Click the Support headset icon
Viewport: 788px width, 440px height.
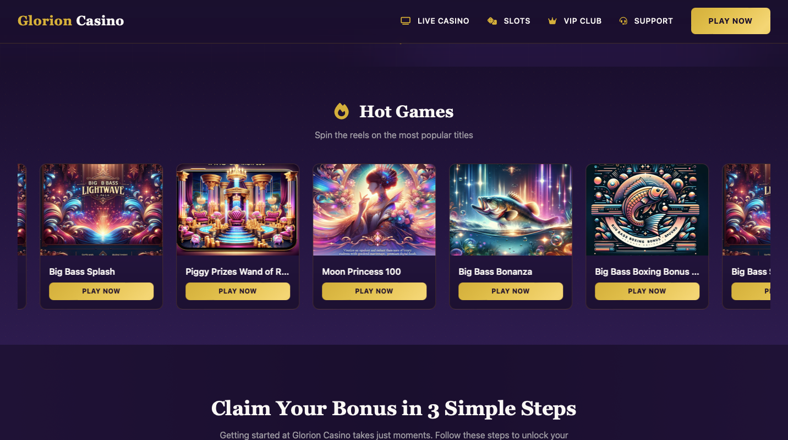point(623,21)
